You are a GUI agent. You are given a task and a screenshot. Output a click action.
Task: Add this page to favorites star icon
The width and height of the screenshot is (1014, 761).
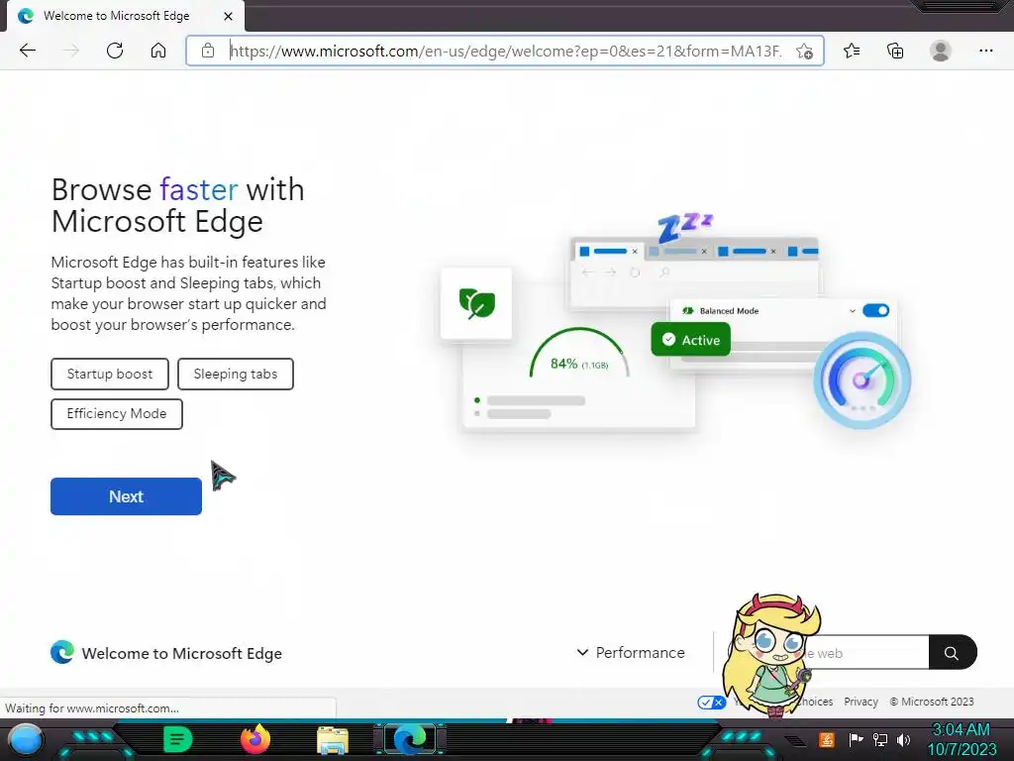(x=804, y=52)
